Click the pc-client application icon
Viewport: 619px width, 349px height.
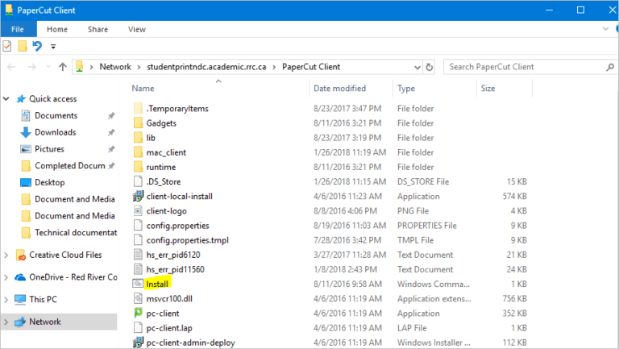coord(137,313)
